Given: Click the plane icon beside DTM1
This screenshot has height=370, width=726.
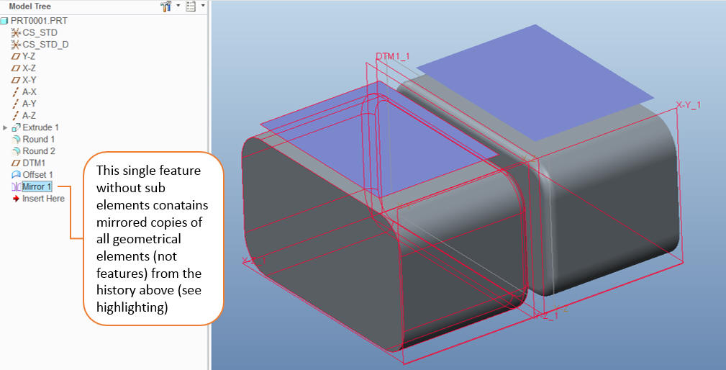Looking at the screenshot, I should coord(16,163).
